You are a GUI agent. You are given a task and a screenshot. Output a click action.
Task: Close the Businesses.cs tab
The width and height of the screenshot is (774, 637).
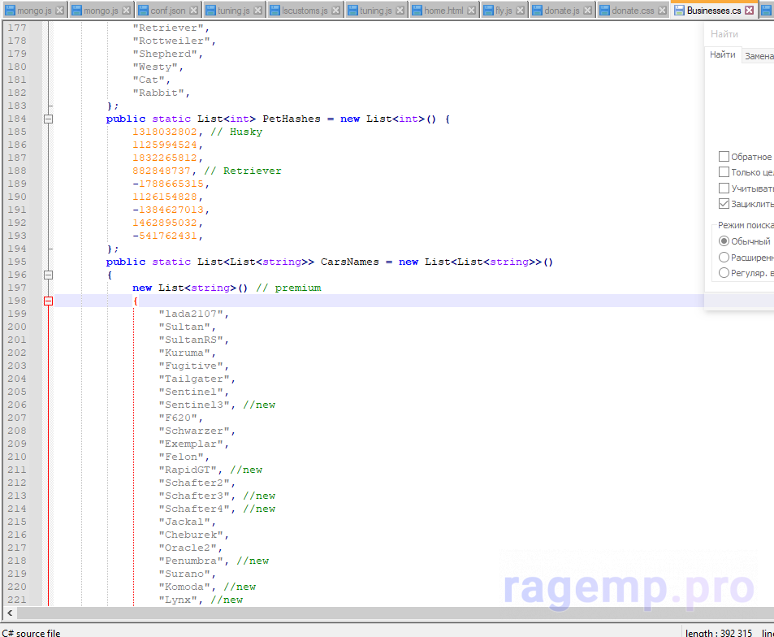pyautogui.click(x=750, y=11)
